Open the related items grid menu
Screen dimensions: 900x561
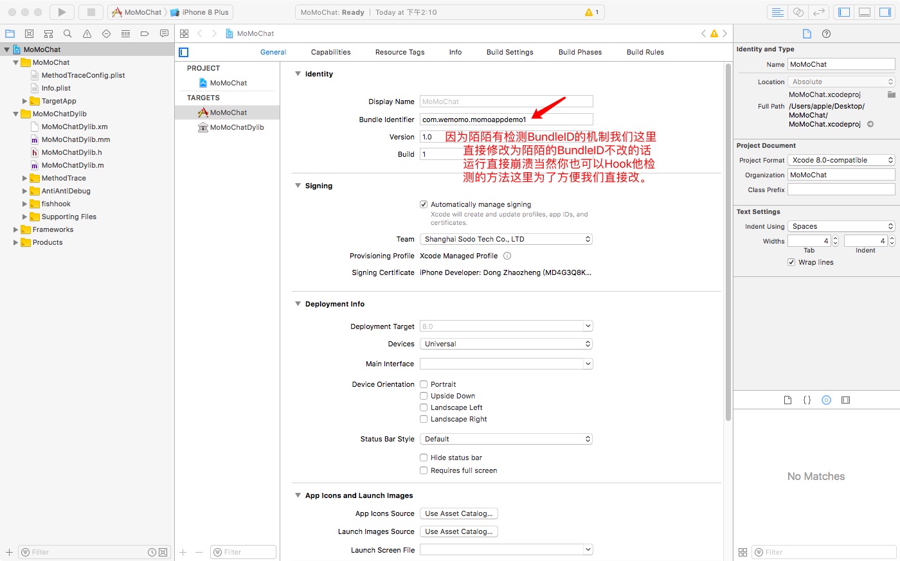pos(184,33)
